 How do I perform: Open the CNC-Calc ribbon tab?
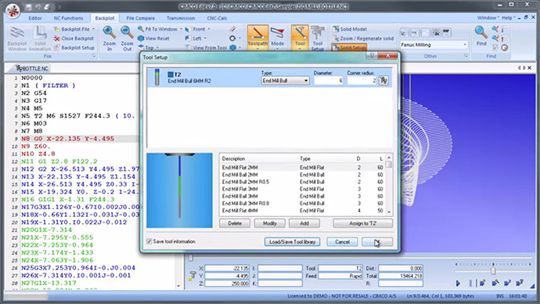click(x=217, y=18)
